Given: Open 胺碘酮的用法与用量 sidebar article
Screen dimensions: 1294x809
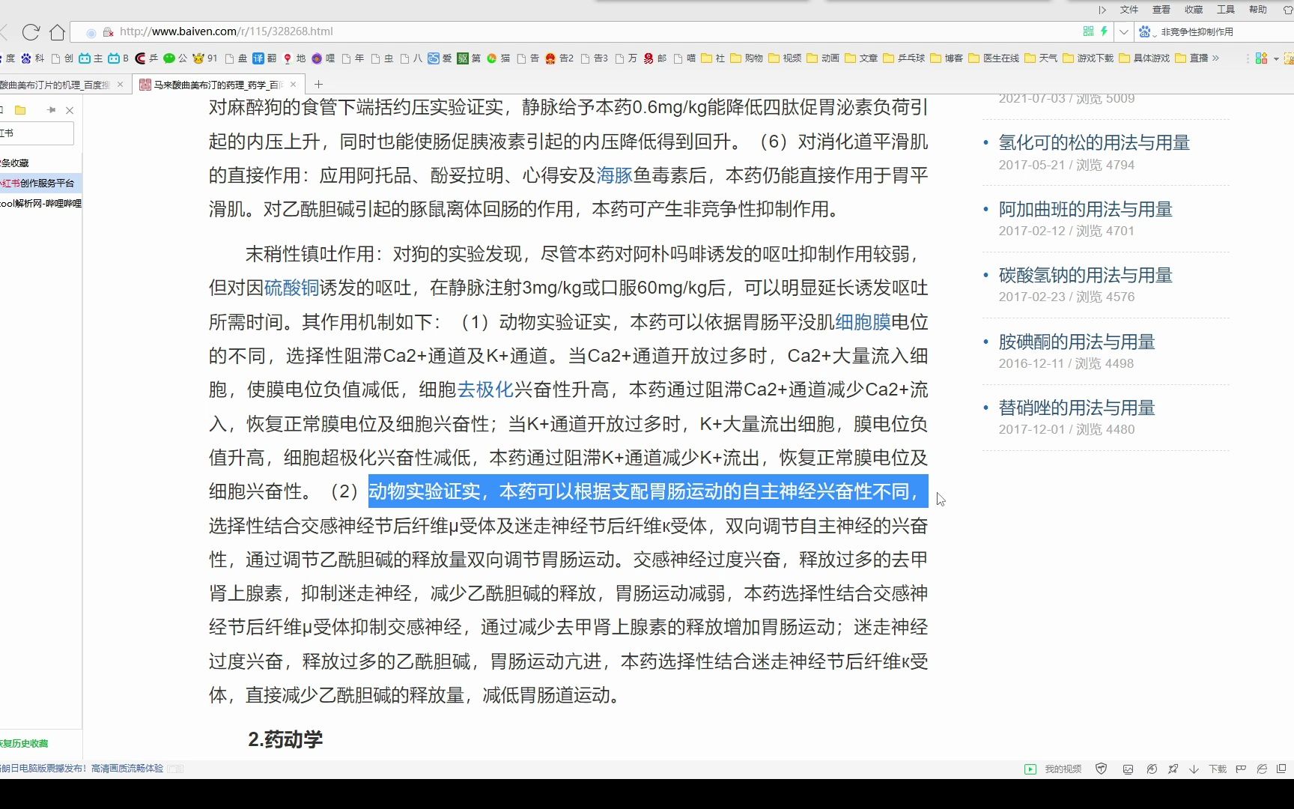Looking at the screenshot, I should [x=1077, y=342].
